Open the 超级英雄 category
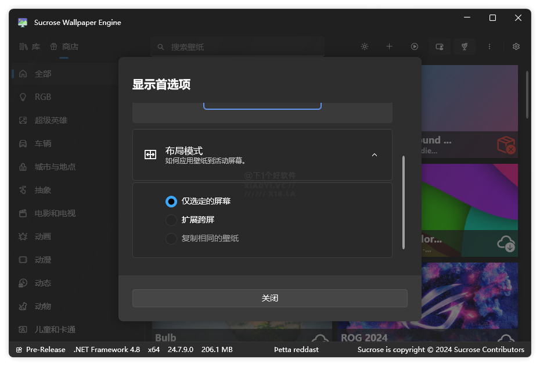The image size is (540, 366). [66, 120]
